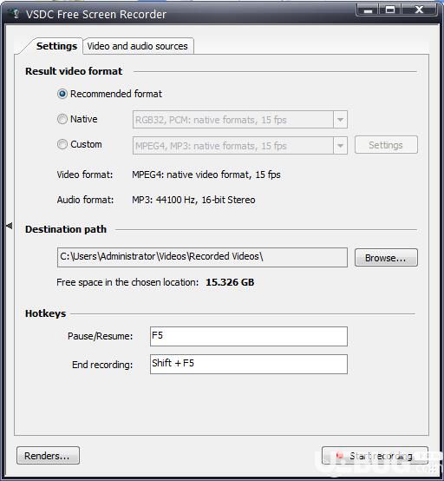Click the End recording hotkey field
Image resolution: width=444 pixels, height=481 pixels.
point(249,364)
